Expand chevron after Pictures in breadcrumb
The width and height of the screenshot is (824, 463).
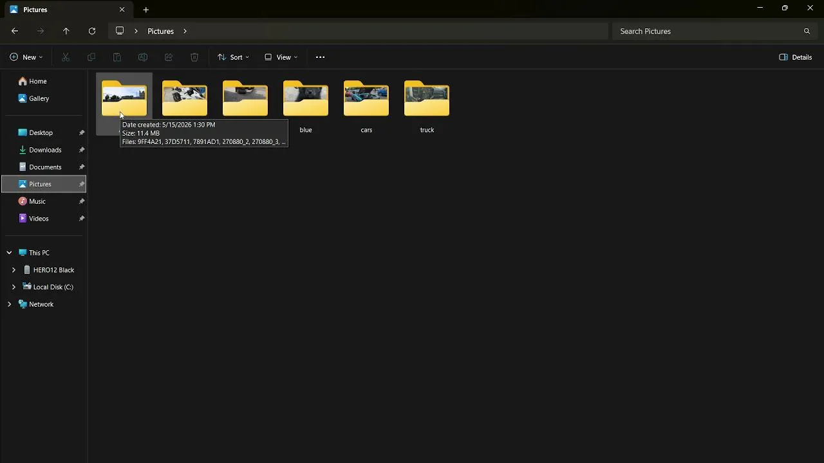185,31
